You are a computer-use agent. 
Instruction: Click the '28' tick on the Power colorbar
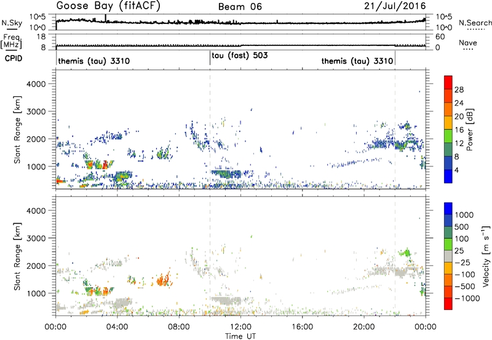pyautogui.click(x=459, y=90)
